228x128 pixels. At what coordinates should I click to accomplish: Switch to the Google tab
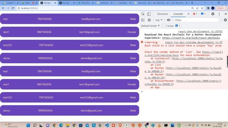(x=11, y=3)
